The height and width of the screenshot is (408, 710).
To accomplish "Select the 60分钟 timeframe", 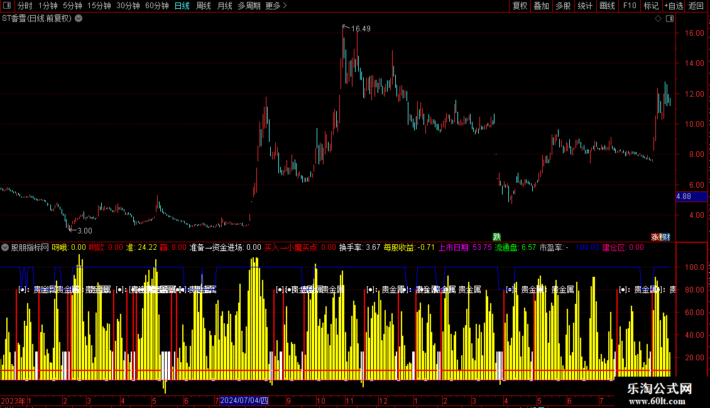I will [157, 6].
